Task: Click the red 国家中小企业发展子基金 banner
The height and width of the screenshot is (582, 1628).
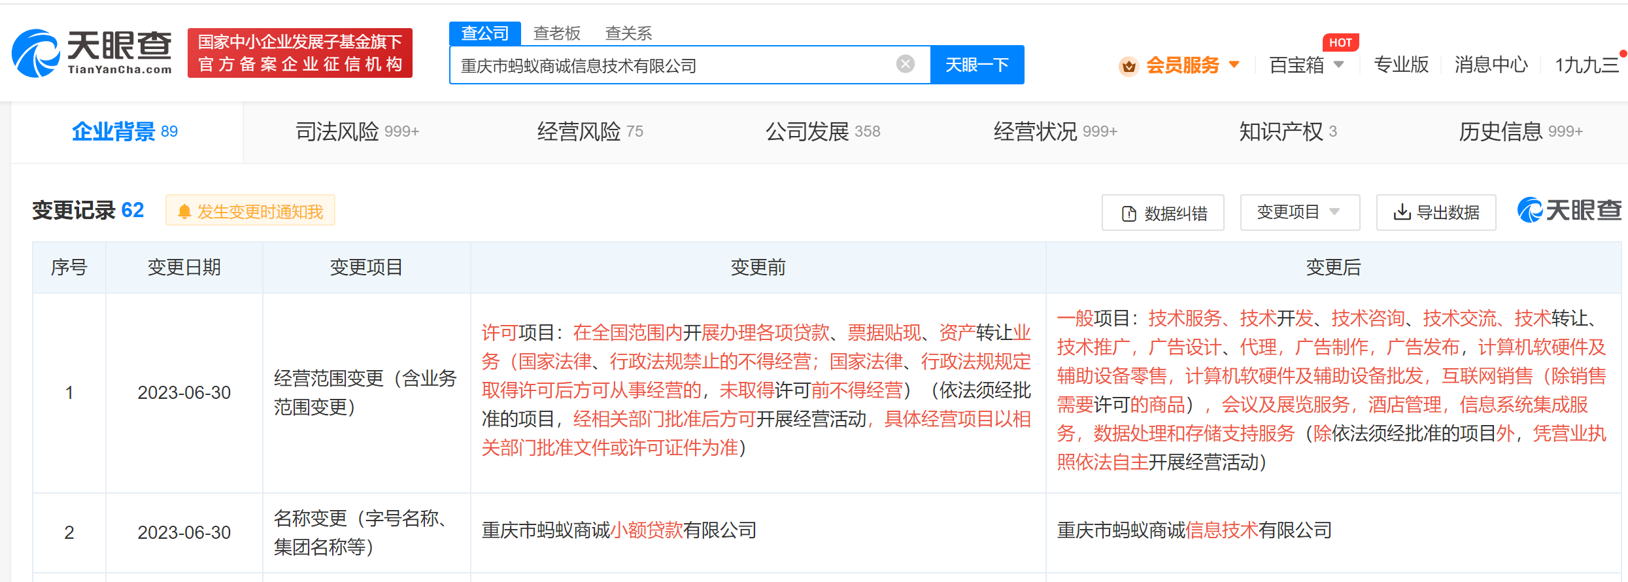Action: [x=300, y=53]
